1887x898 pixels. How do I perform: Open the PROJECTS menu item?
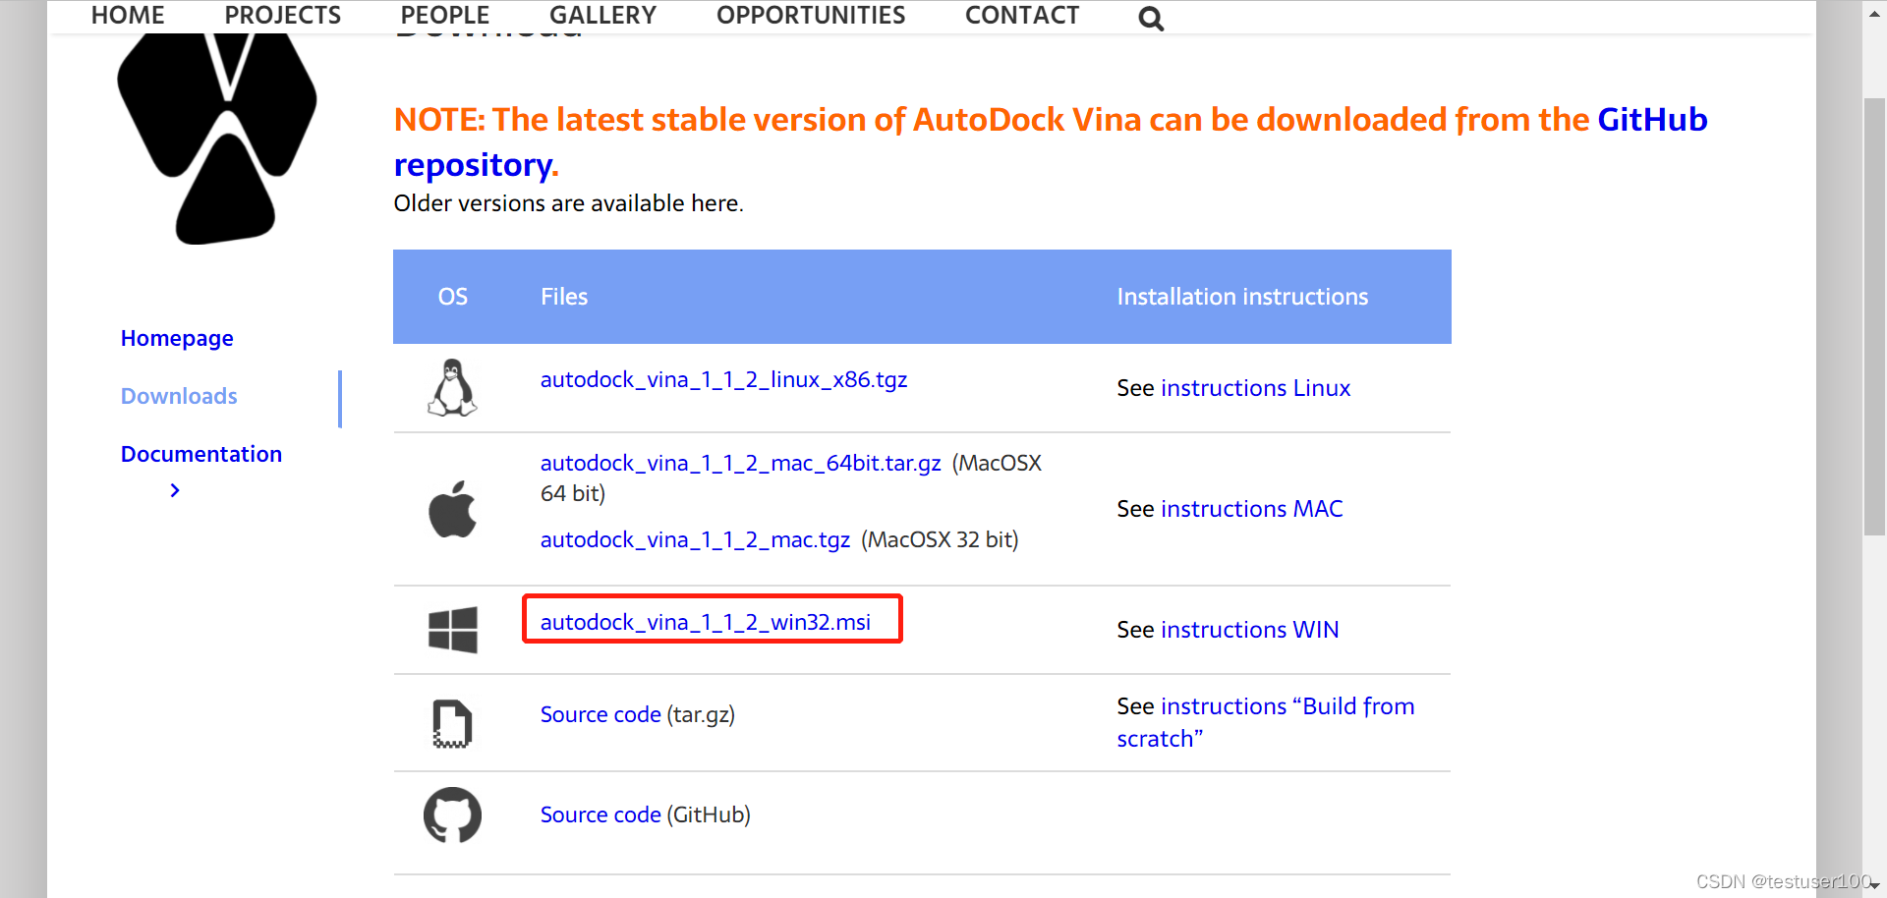pyautogui.click(x=283, y=16)
